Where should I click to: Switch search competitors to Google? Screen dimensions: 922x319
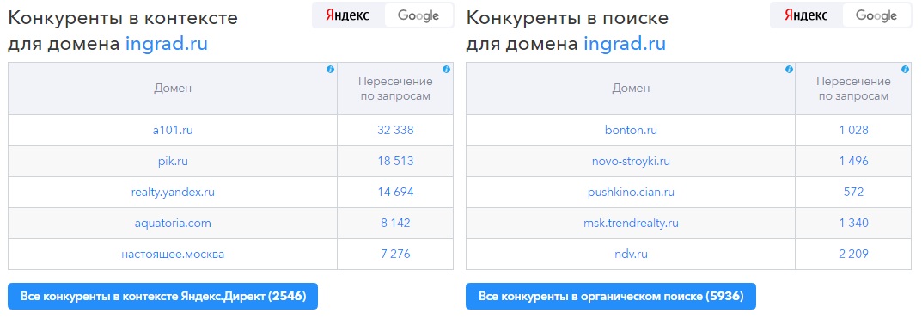[x=876, y=15]
